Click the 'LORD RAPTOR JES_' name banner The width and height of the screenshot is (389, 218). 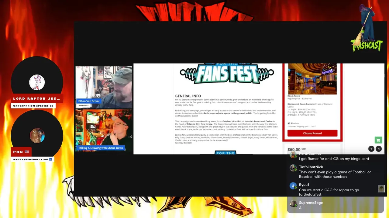coord(37,99)
